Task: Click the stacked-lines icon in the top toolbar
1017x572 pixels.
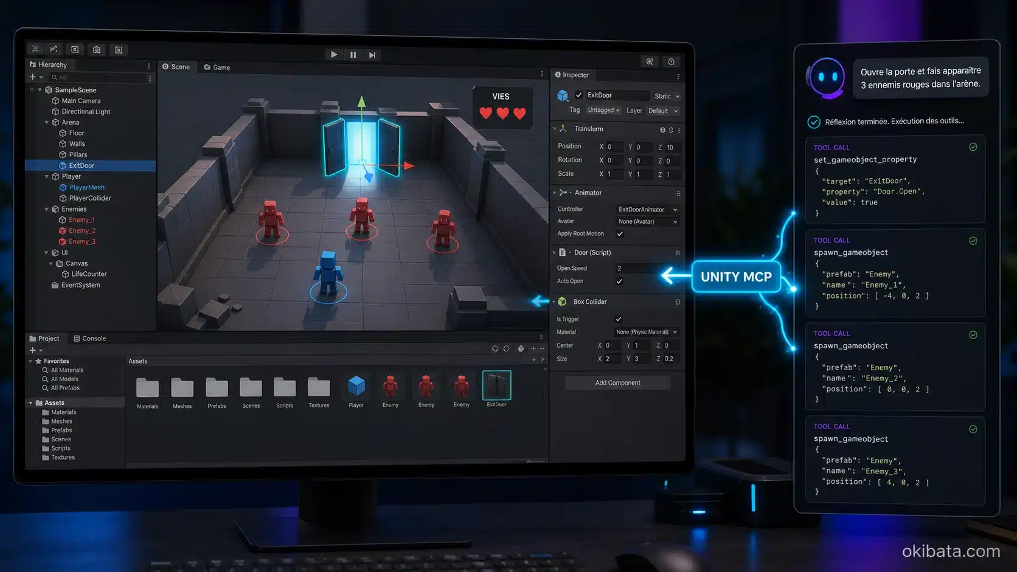Action: 35,49
